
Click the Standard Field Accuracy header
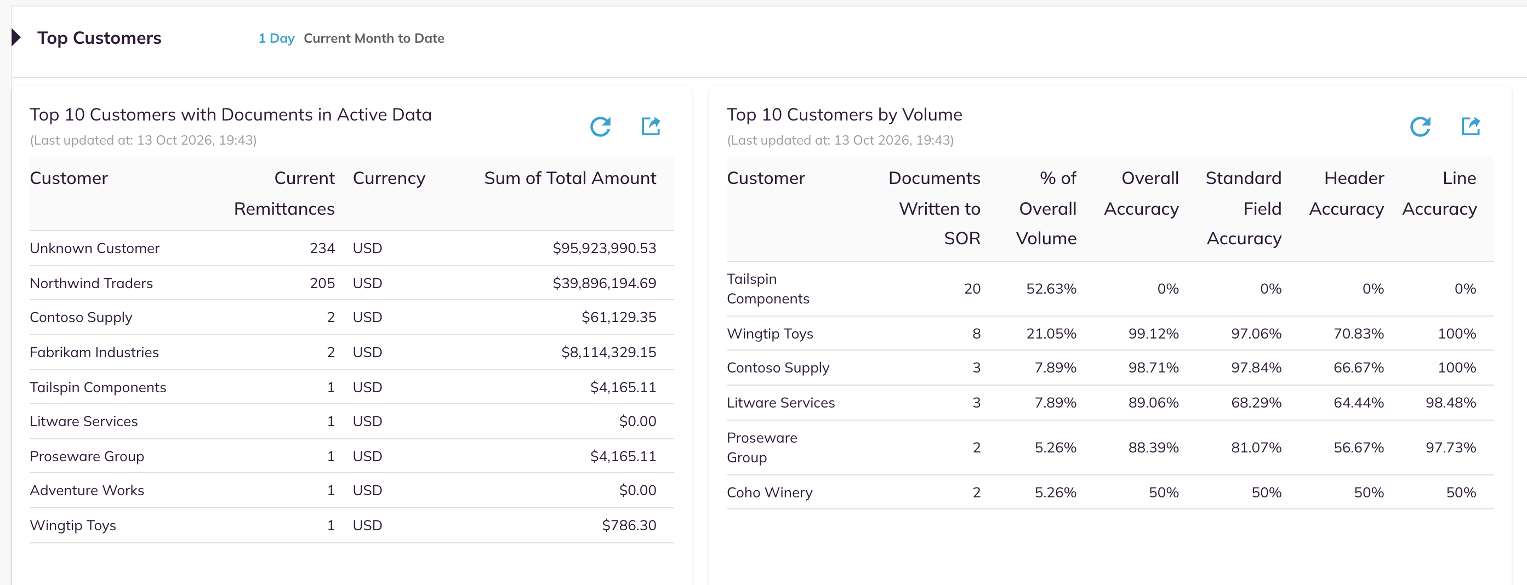[1244, 208]
